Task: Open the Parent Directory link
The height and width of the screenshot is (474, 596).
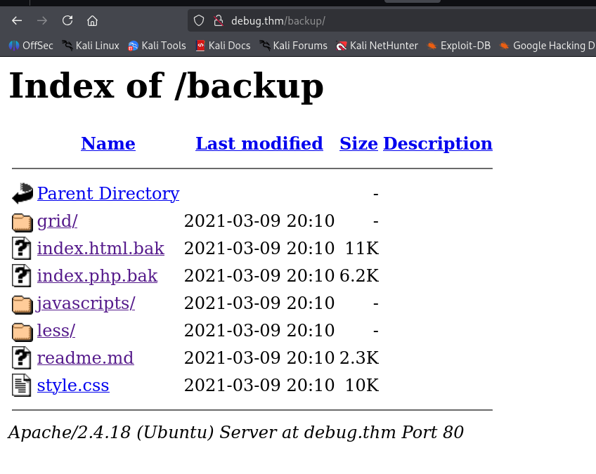Action: [108, 193]
